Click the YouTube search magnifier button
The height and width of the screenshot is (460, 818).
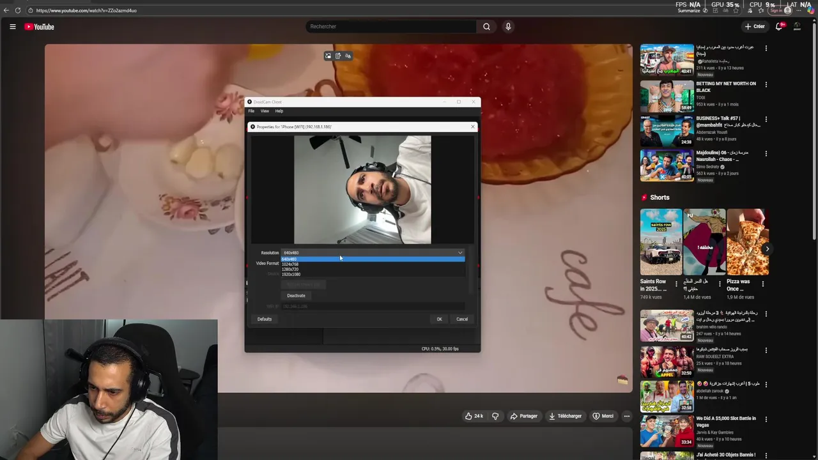[486, 26]
